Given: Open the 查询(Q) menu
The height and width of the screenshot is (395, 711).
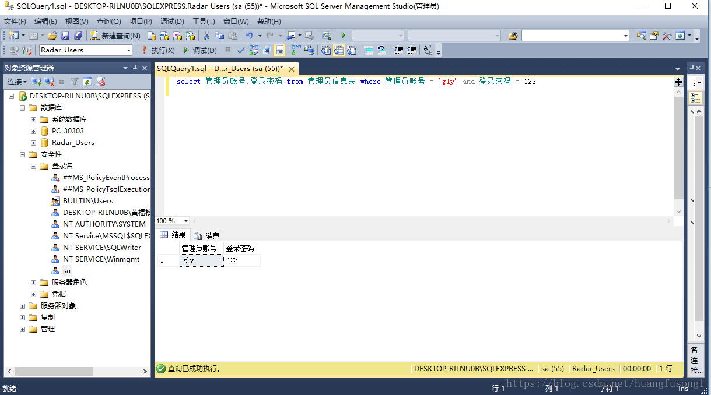Looking at the screenshot, I should (x=108, y=22).
